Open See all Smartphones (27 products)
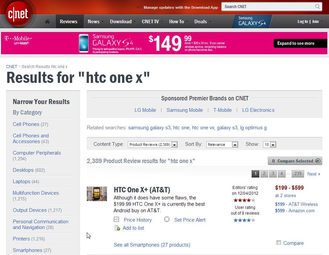This screenshot has width=329, height=255. click(x=152, y=245)
